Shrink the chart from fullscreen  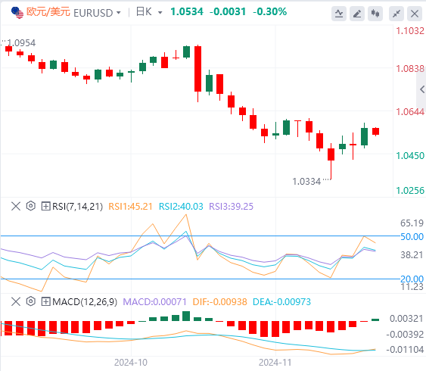[x=396, y=14]
